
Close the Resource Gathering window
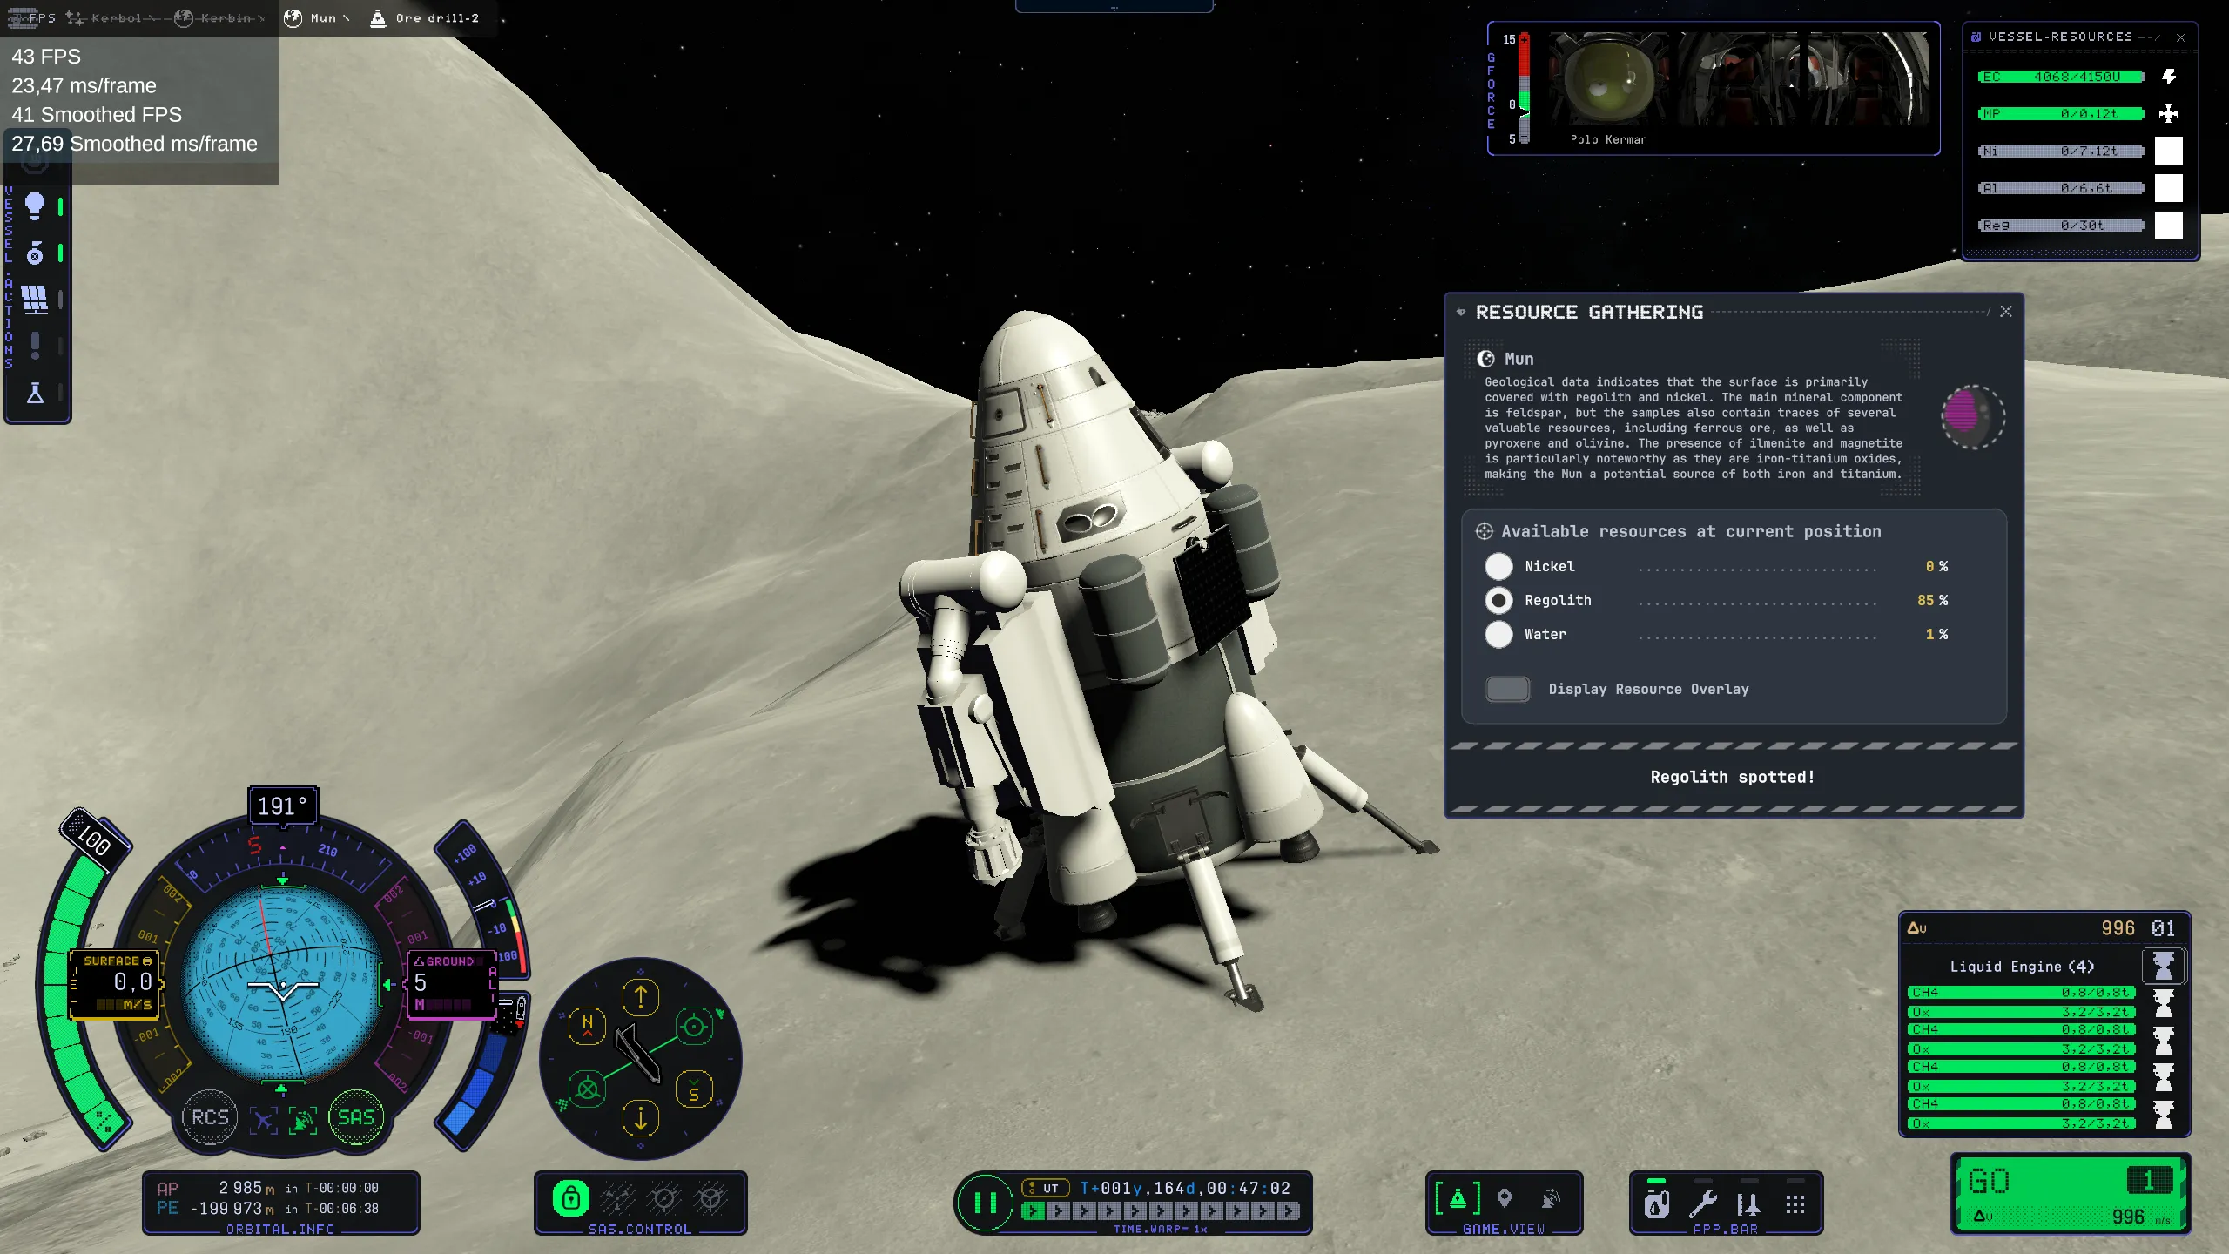[2006, 311]
